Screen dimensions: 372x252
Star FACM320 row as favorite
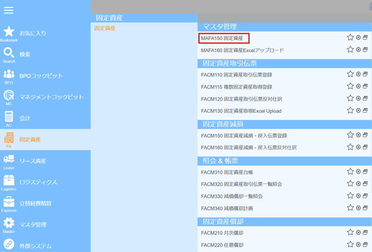pyautogui.click(x=350, y=183)
